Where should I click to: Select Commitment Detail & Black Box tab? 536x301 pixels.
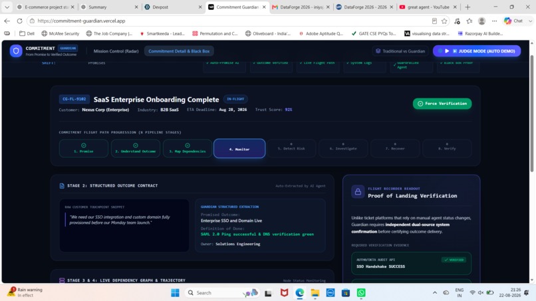[179, 51]
